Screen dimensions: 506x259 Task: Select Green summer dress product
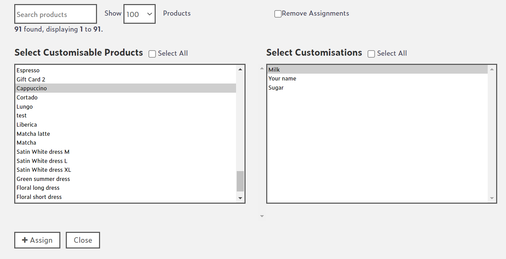pos(43,179)
